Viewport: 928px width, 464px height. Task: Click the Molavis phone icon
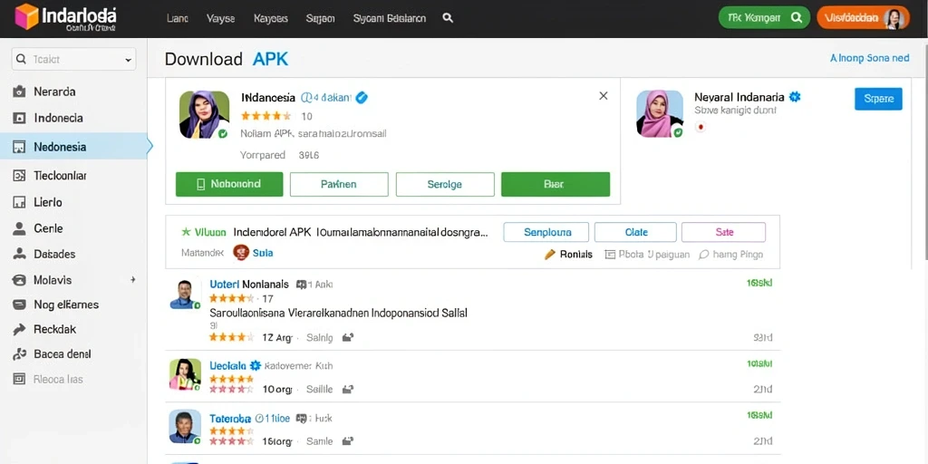point(20,280)
